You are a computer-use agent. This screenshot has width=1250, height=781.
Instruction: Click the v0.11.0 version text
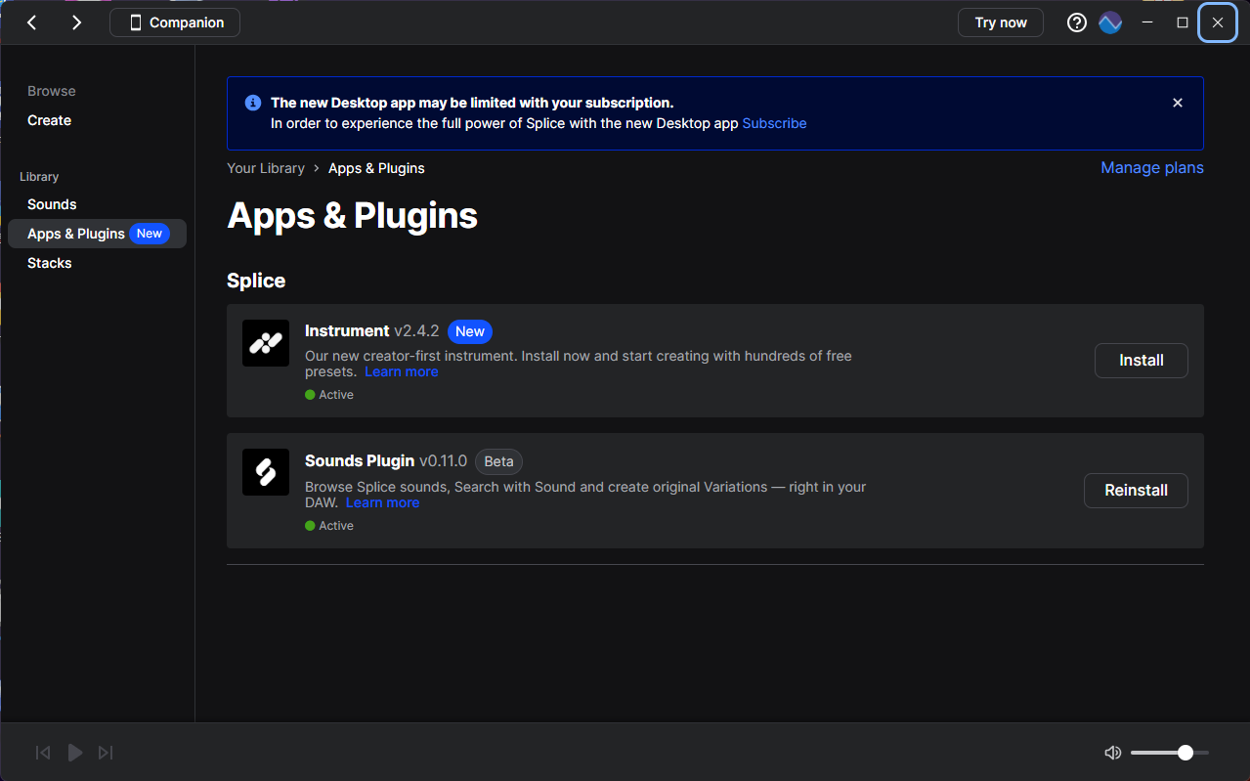point(443,460)
